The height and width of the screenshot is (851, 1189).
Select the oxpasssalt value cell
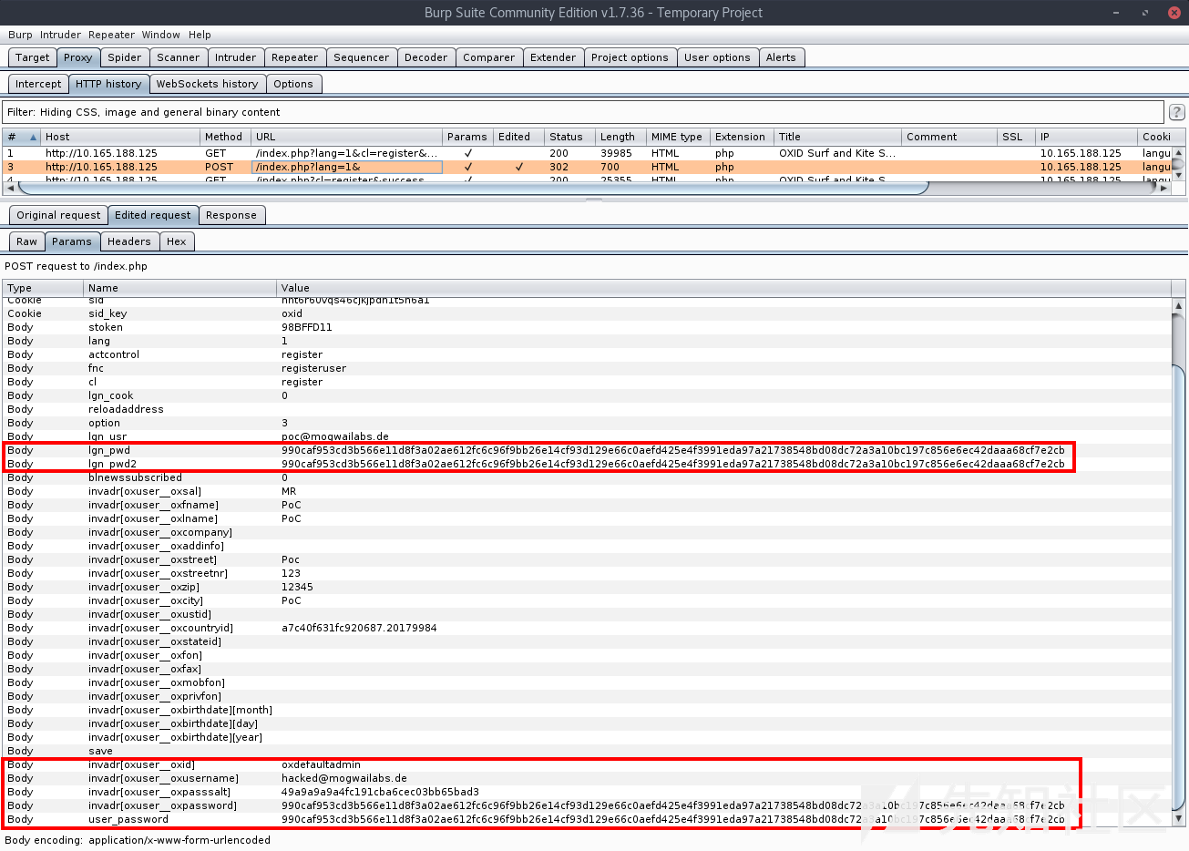tap(380, 792)
